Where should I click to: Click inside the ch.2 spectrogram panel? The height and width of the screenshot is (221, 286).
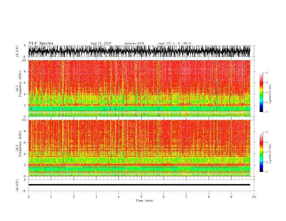pos(139,148)
